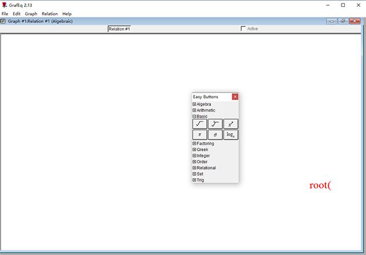The width and height of the screenshot is (366, 255).
Task: Insert x to the power y button
Action: [x=231, y=124]
